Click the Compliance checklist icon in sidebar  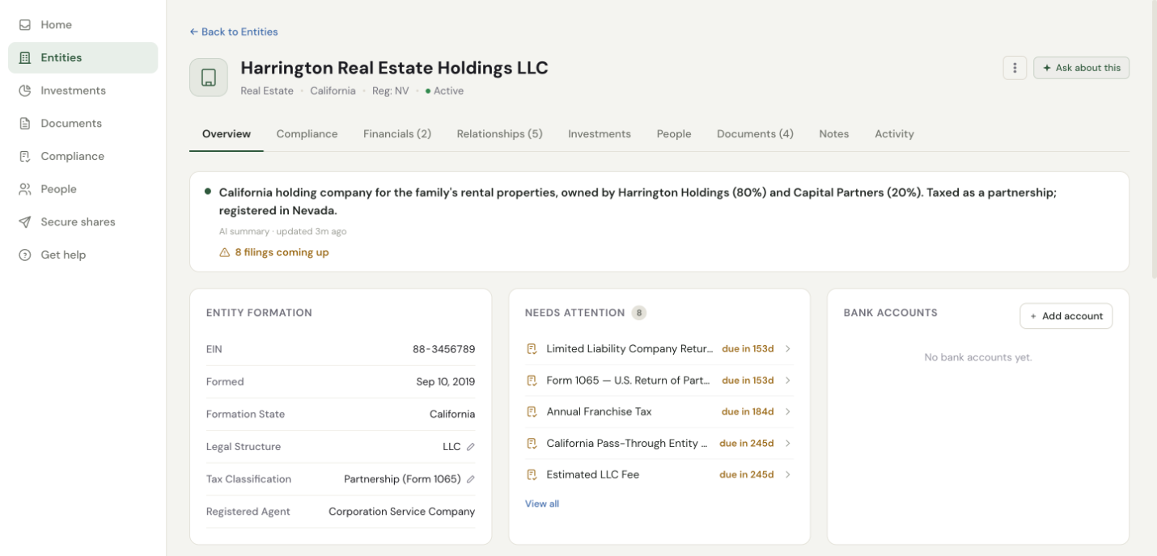25,156
